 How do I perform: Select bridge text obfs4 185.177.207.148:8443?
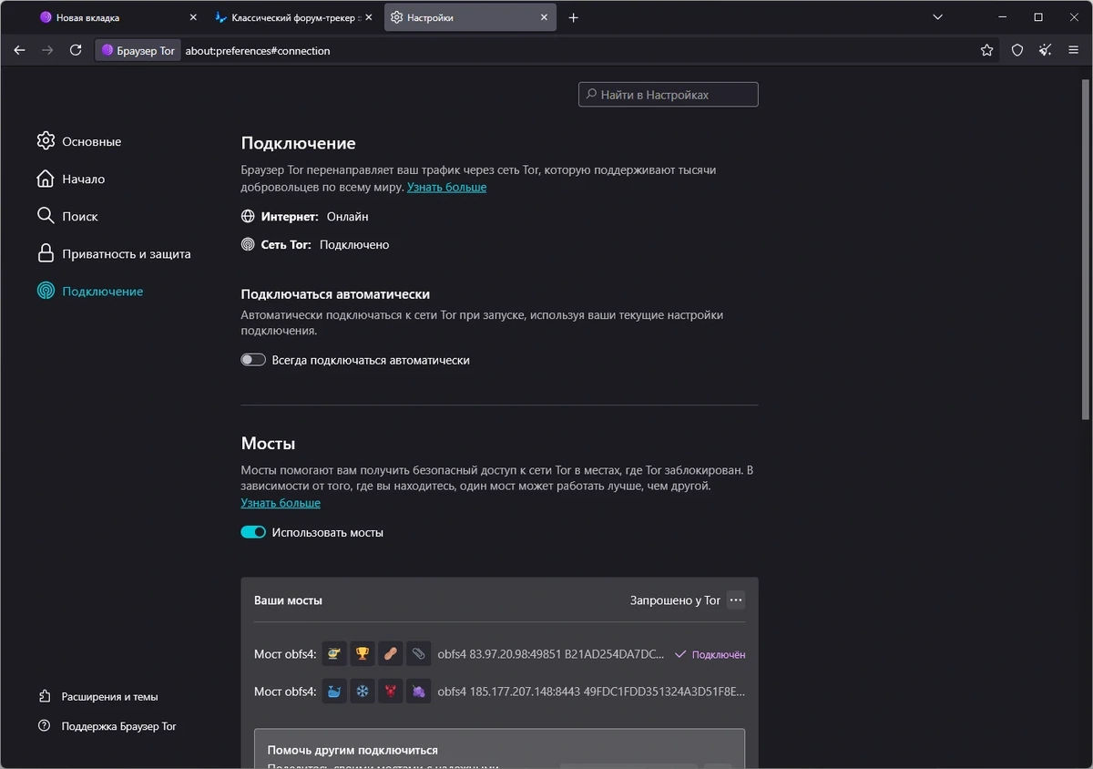point(591,692)
